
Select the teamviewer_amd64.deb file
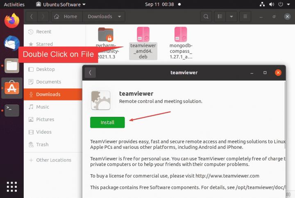coord(143,43)
